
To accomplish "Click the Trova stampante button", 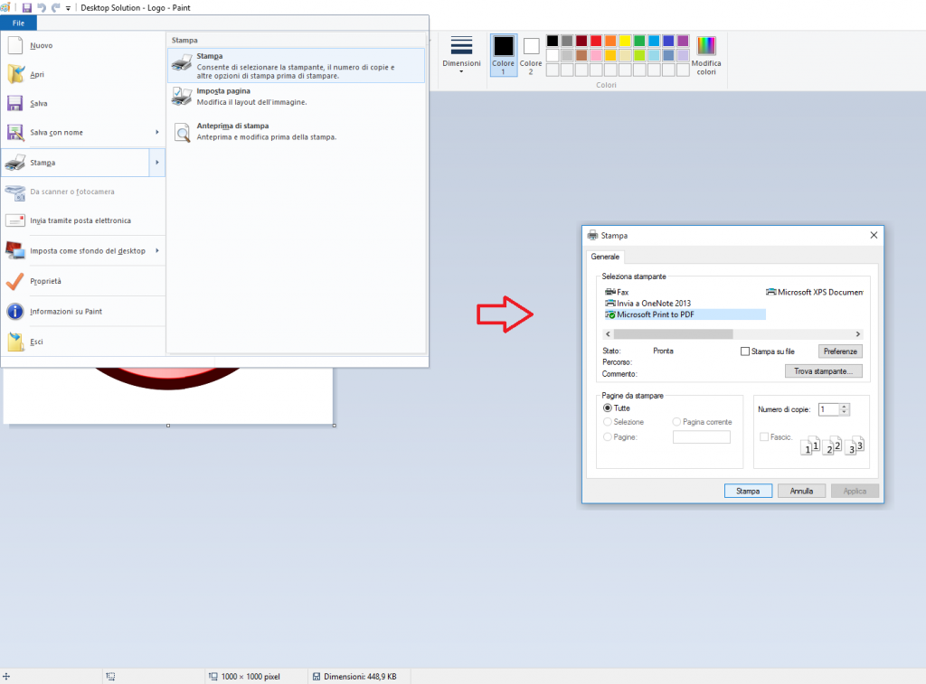I will (823, 371).
